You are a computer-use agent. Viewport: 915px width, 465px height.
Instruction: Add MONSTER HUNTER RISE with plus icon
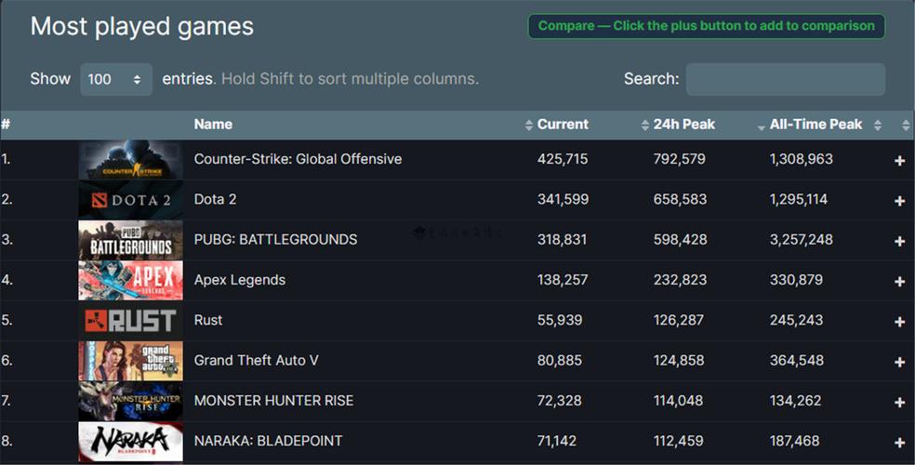click(899, 402)
